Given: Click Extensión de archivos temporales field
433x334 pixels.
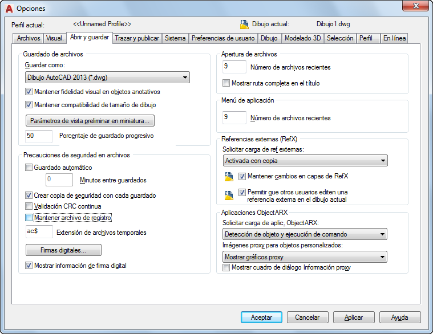Looking at the screenshot, I should pos(39,231).
